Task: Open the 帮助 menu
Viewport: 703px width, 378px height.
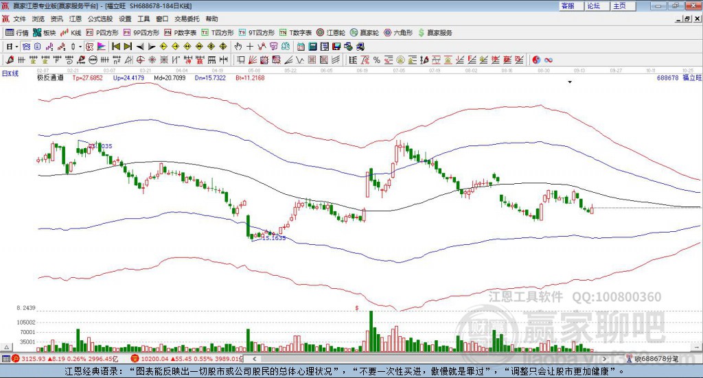Action: [x=211, y=19]
